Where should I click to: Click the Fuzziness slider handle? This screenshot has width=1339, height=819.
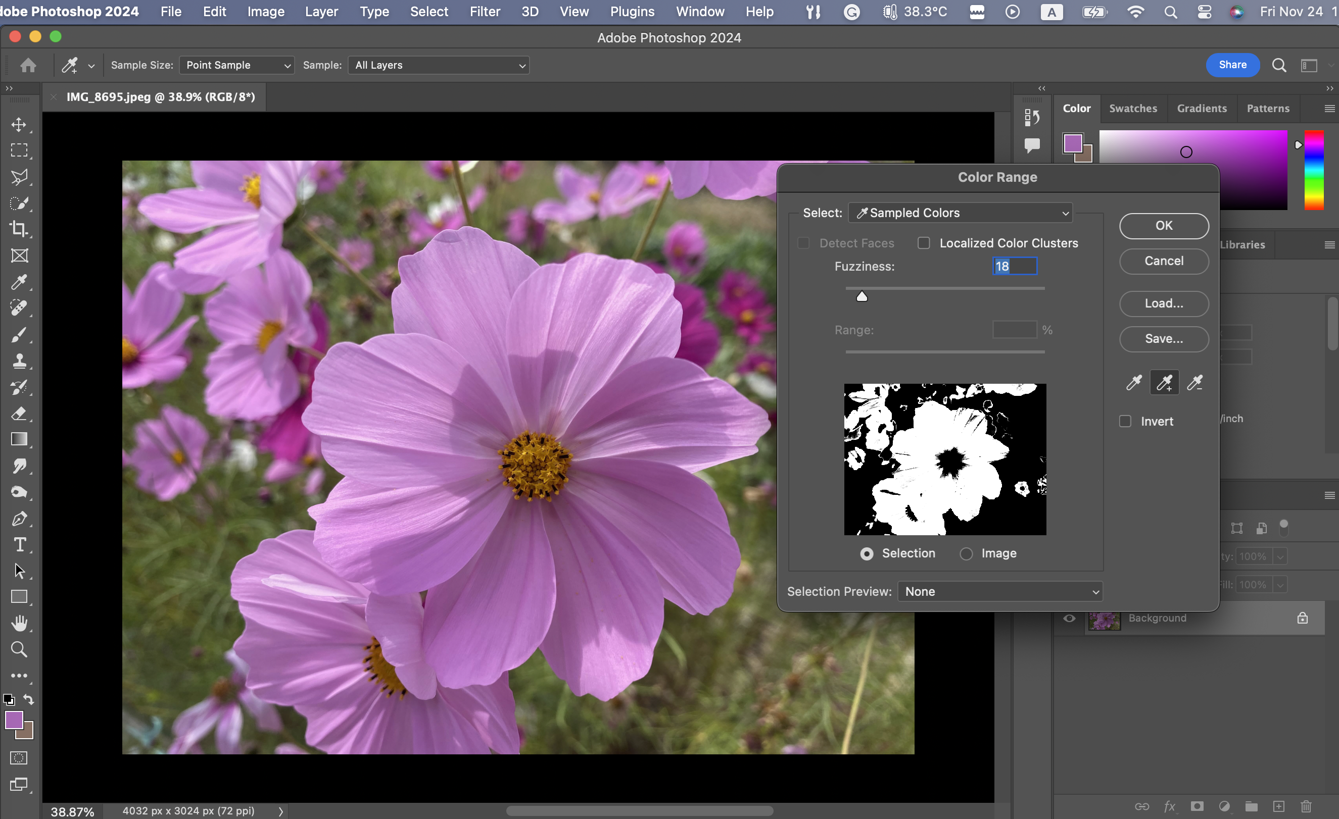pyautogui.click(x=862, y=296)
